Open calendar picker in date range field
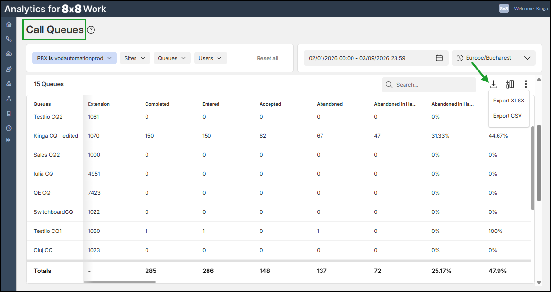This screenshot has width=551, height=292. point(439,58)
